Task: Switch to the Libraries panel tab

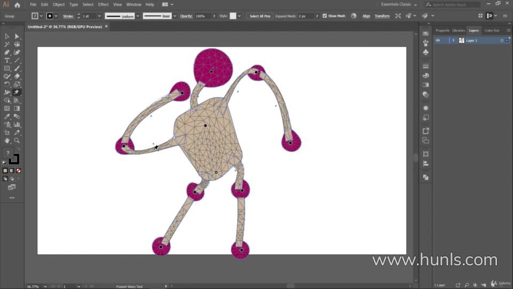Action: pyautogui.click(x=458, y=31)
